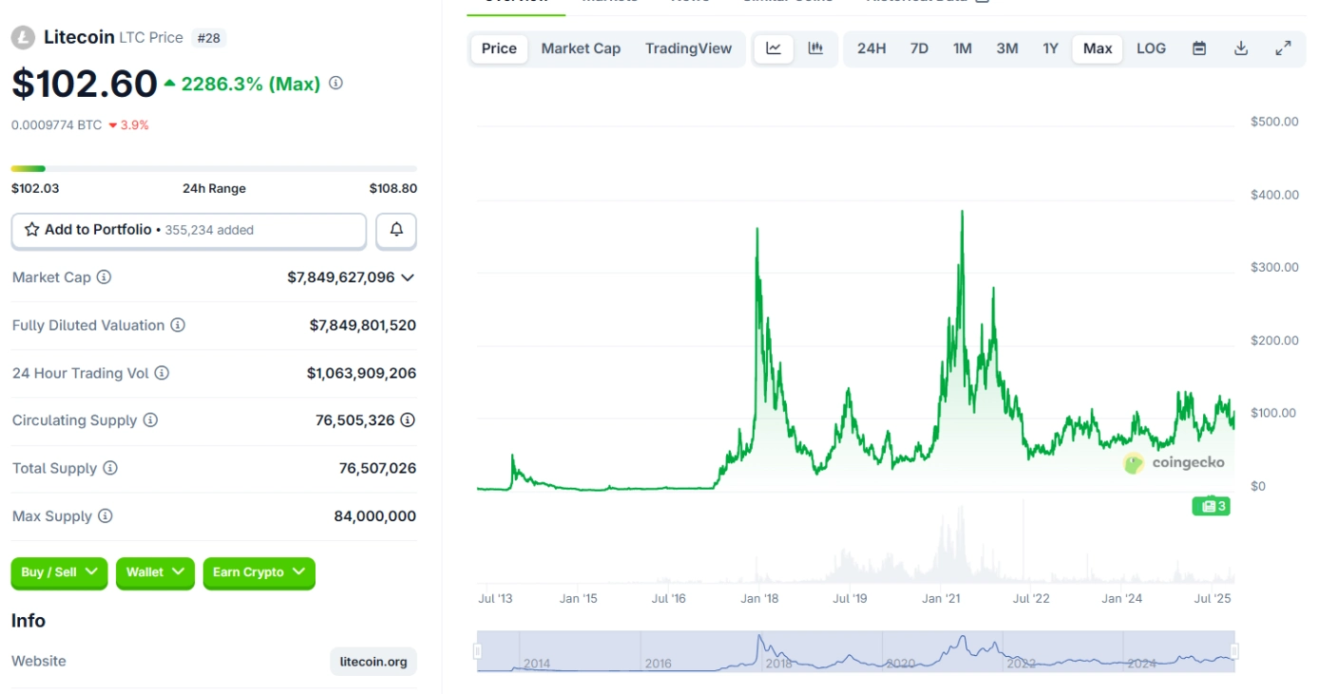Click the download chart data icon
Image resolution: width=1320 pixels, height=694 pixels.
[x=1241, y=48]
